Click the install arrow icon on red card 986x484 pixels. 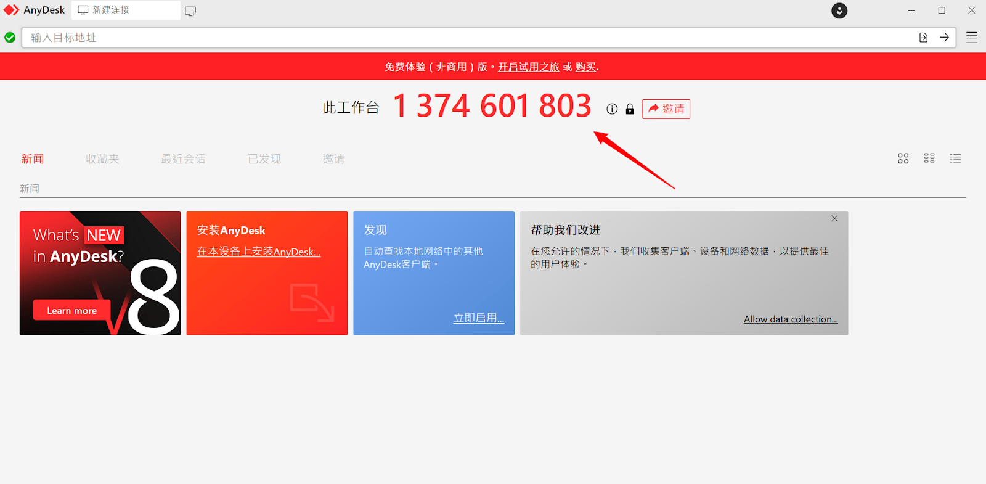pos(312,302)
